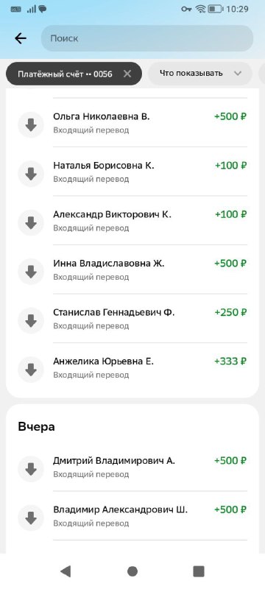Viewport: 265px width, 589px height.
Task: Tap incoming arrow icon beside Инна Владиславовна Ж.
Action: coord(31,272)
